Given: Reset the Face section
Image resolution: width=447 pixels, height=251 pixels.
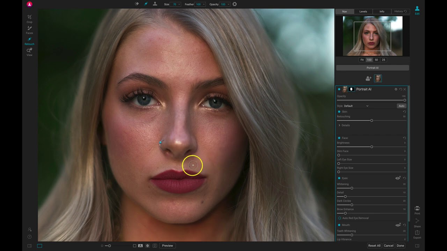Looking at the screenshot, I should coord(404,138).
